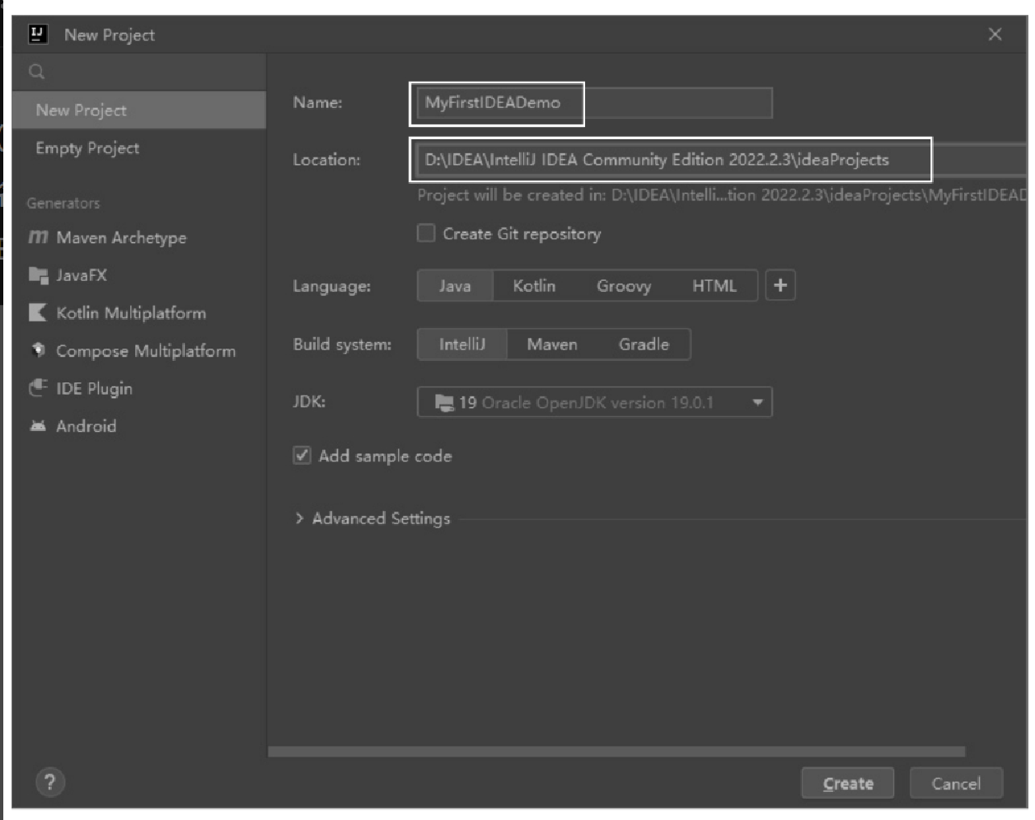The width and height of the screenshot is (1035, 820).
Task: Select Empty Project in the sidebar
Action: click(139, 148)
